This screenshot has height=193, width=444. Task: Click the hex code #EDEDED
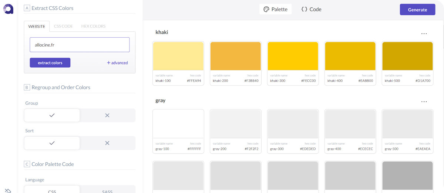pos(308,149)
